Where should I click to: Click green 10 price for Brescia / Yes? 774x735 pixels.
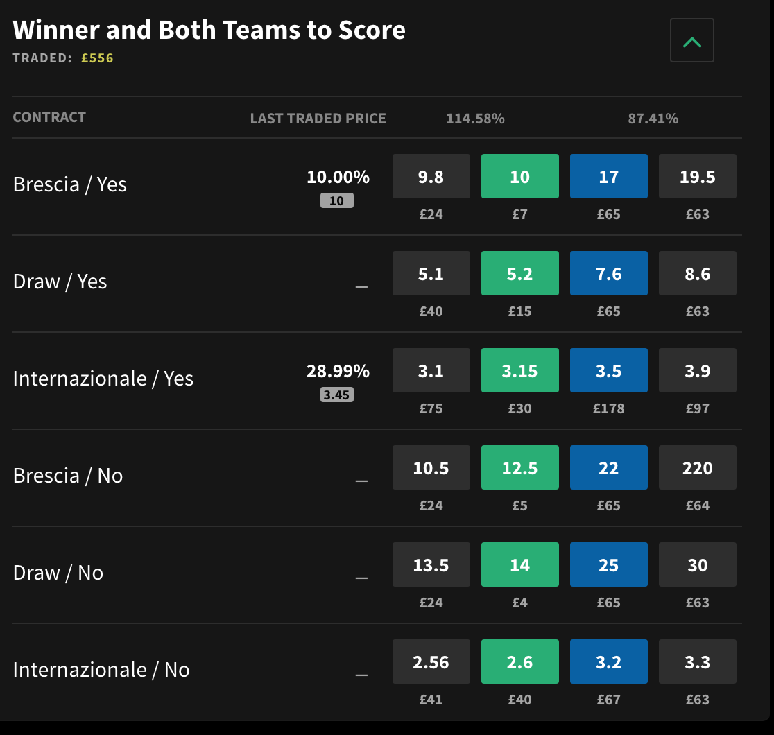[519, 177]
